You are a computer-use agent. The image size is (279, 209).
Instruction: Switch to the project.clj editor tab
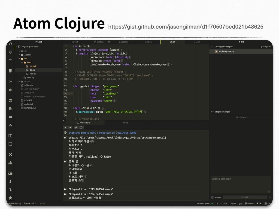click(124, 42)
